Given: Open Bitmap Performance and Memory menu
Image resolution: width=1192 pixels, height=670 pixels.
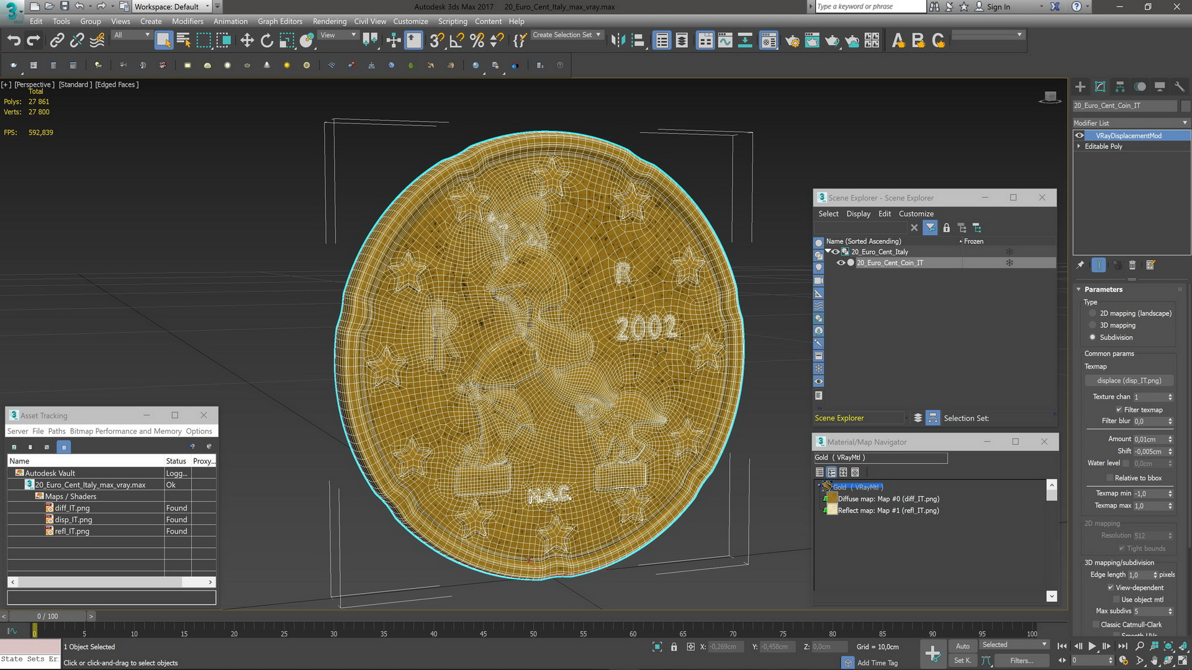Looking at the screenshot, I should [x=125, y=431].
